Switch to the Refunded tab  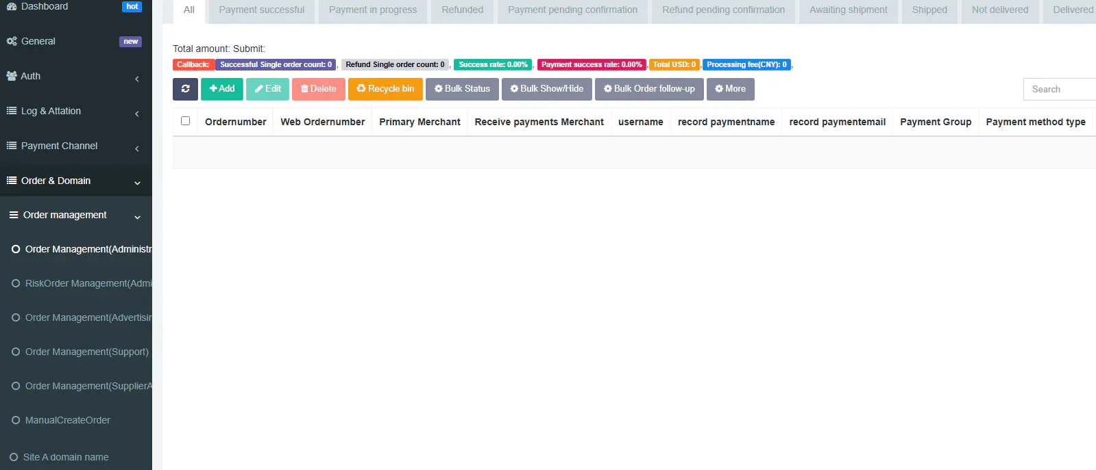click(463, 10)
